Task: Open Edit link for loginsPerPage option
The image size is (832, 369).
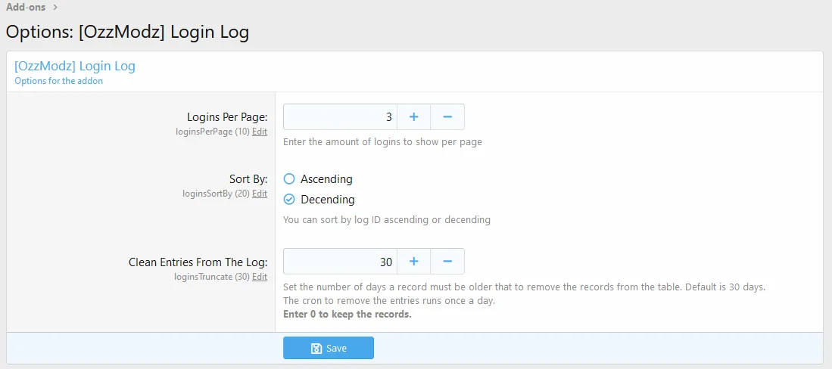Action: click(x=260, y=132)
